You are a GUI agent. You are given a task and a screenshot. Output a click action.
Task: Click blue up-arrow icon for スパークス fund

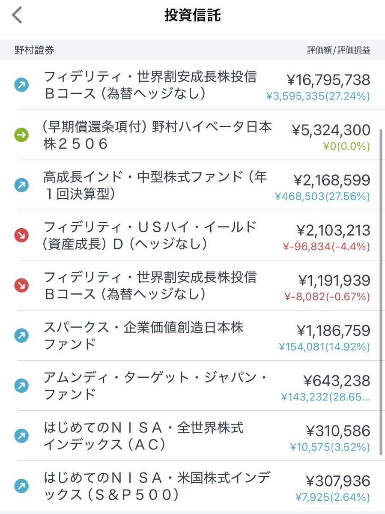click(21, 336)
